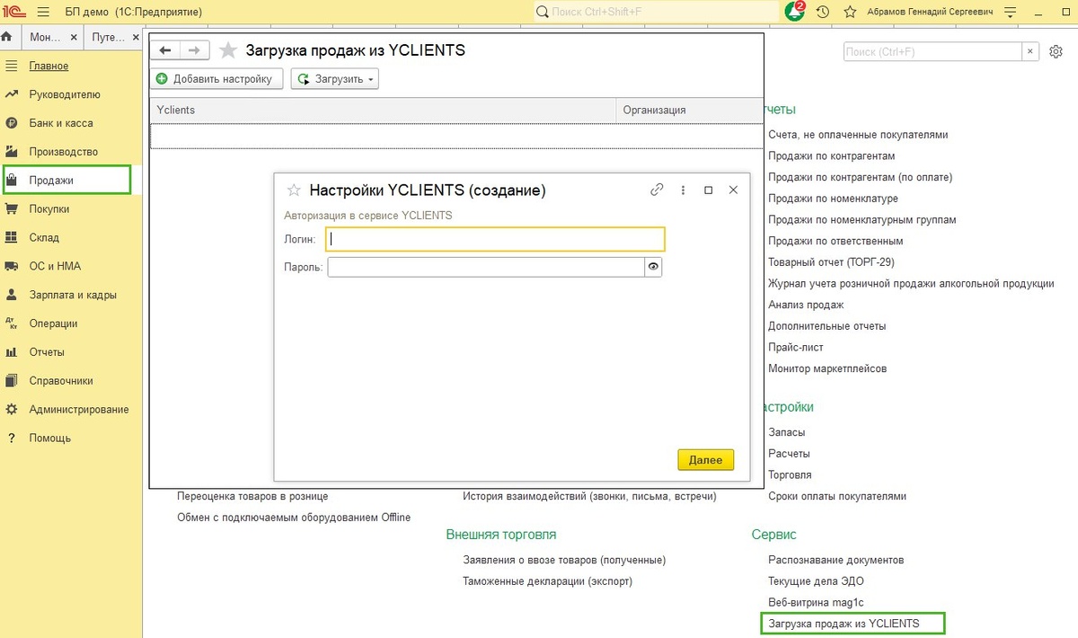Open Продажи по контрагентам (по оплате) report
Viewport: 1078px width, 638px height.
(x=860, y=177)
